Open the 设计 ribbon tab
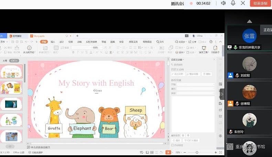 pyautogui.click(x=62, y=42)
